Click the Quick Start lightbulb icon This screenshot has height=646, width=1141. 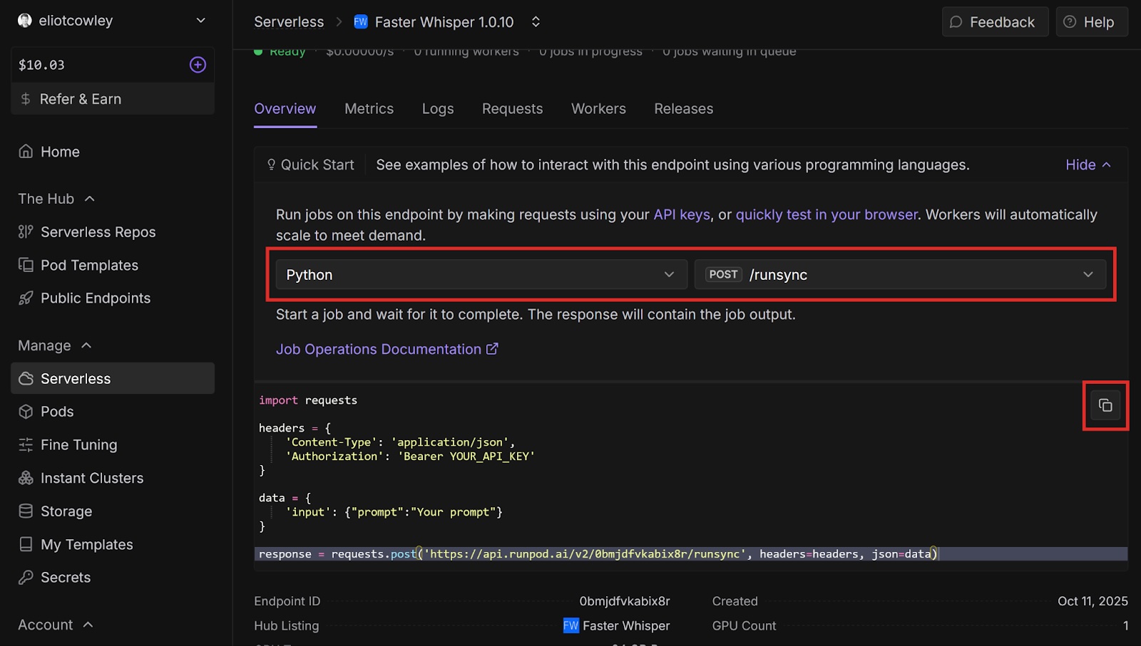[x=271, y=165]
